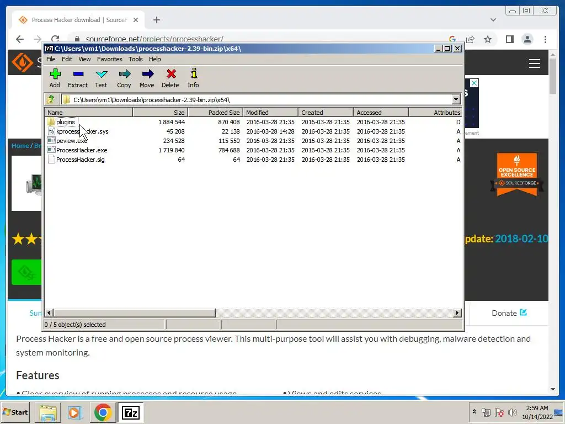The height and width of the screenshot is (424, 565).
Task: Sort by the Created column header
Action: click(326, 113)
